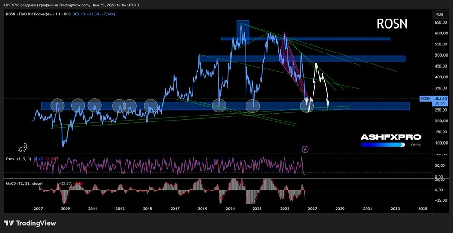Click the 650,00 price axis label
The image size is (453, 233).
pyautogui.click(x=440, y=23)
